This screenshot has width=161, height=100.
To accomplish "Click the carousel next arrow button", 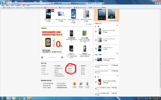I will (x=62, y=57).
